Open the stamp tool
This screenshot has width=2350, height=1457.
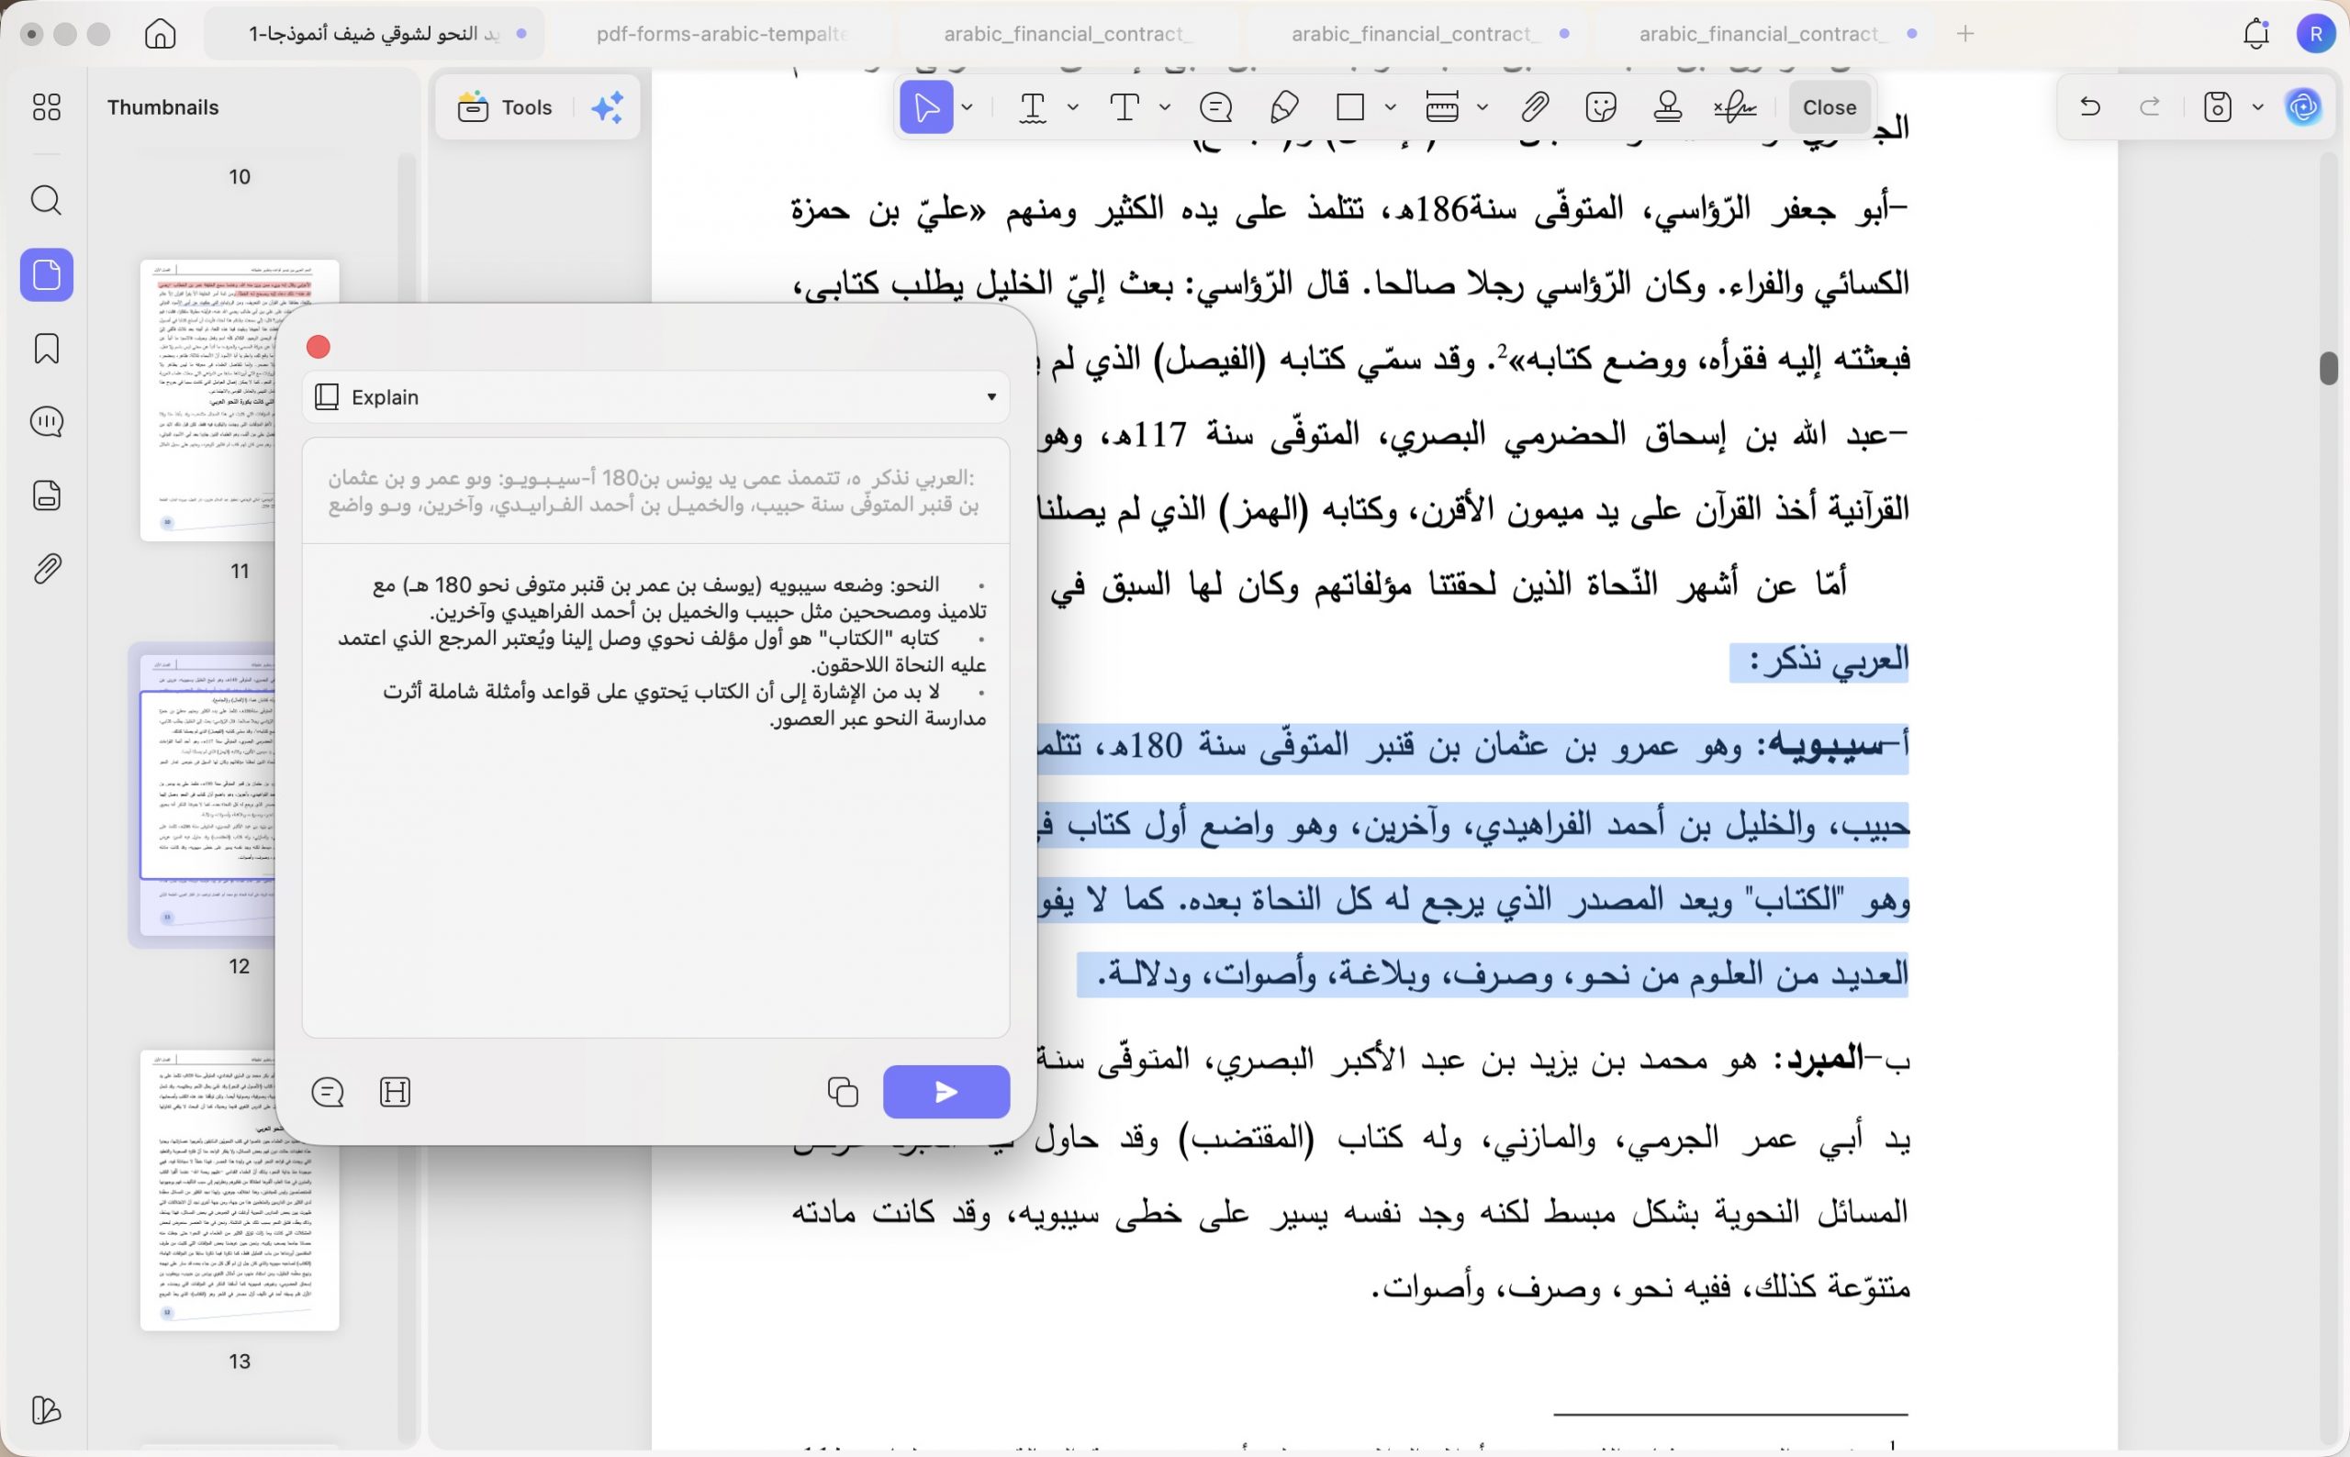coord(1668,107)
